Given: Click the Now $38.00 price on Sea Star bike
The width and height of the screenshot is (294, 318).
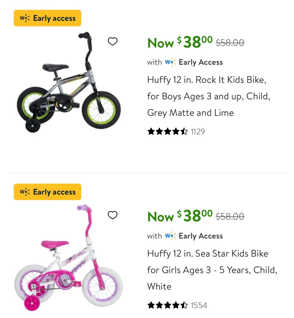Looking at the screenshot, I should 180,216.
